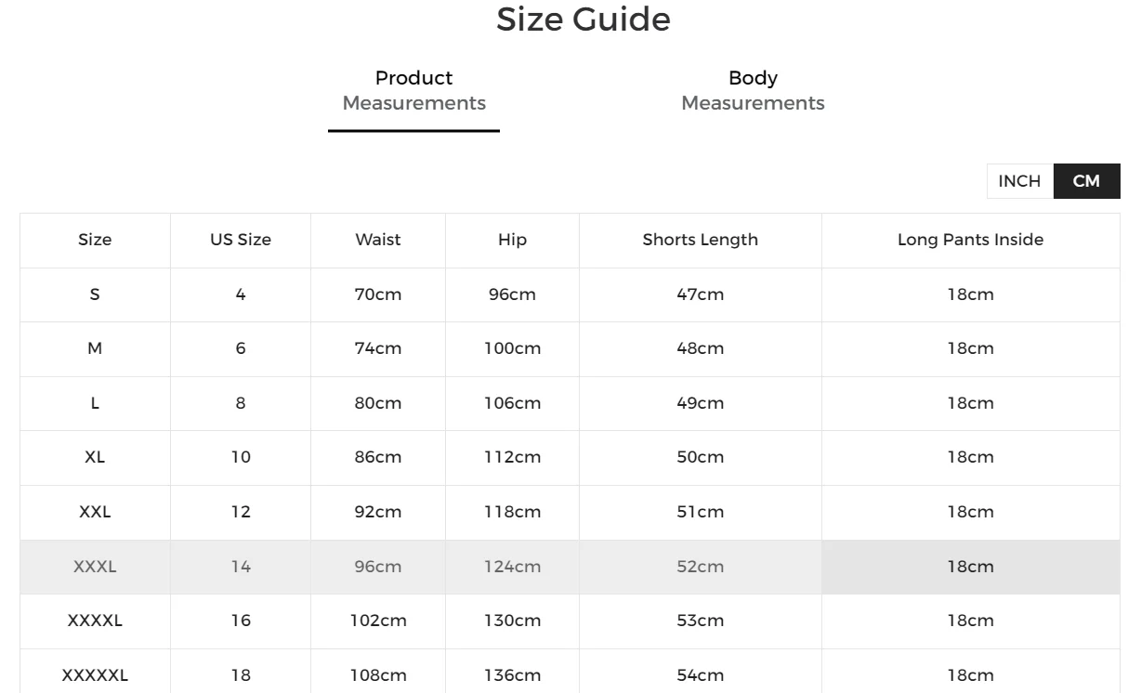Click the Size Guide heading
The width and height of the screenshot is (1128, 693).
pyautogui.click(x=583, y=20)
